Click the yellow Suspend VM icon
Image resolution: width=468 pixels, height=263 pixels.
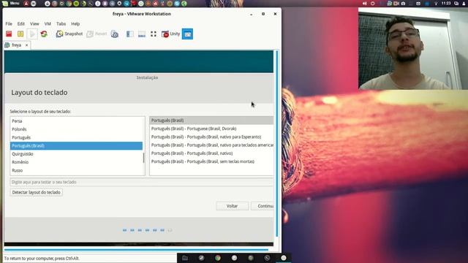click(x=20, y=34)
